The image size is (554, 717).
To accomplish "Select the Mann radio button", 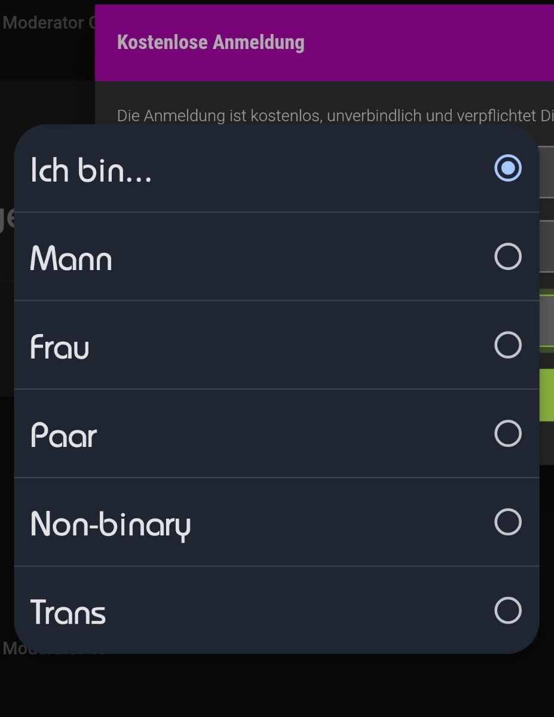I will tap(508, 257).
